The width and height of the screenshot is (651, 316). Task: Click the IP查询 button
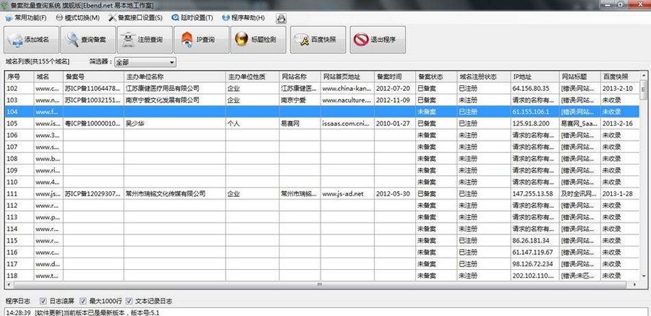pyautogui.click(x=201, y=40)
